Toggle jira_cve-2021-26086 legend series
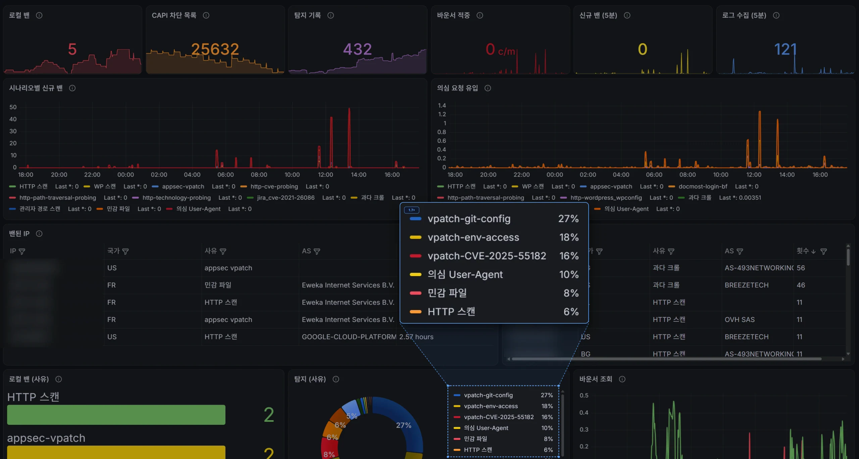The height and width of the screenshot is (459, 859). point(286,198)
